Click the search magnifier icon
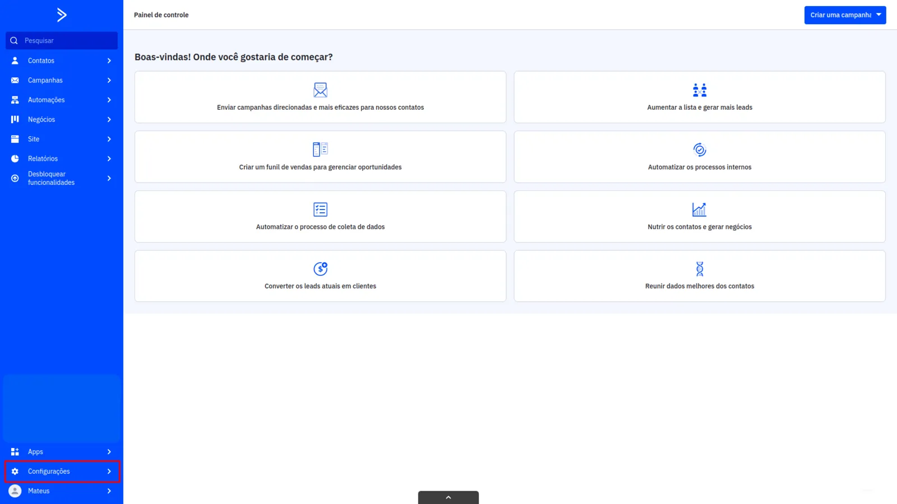 [x=14, y=40]
